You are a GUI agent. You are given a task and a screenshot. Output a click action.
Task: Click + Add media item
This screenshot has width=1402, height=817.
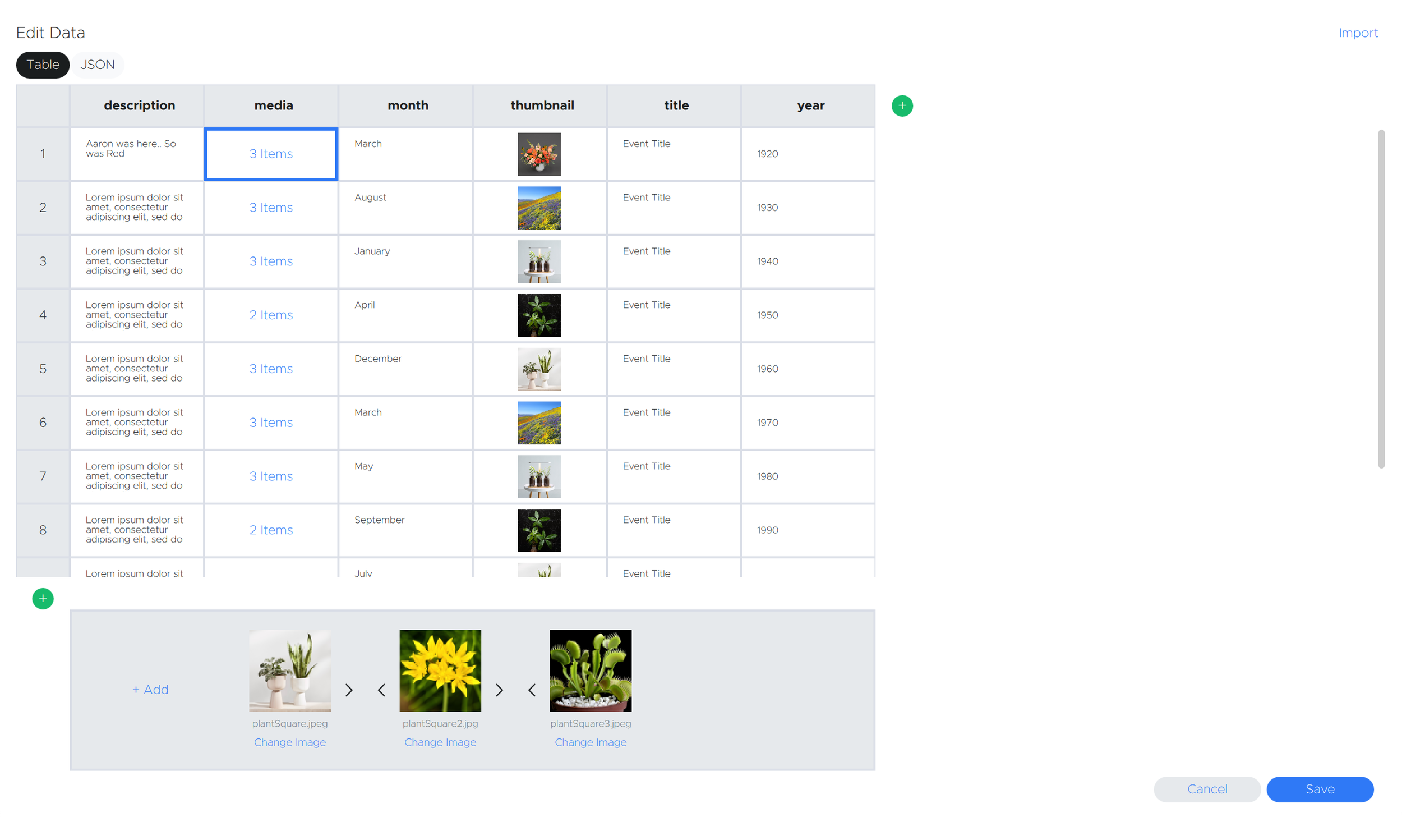(x=150, y=689)
